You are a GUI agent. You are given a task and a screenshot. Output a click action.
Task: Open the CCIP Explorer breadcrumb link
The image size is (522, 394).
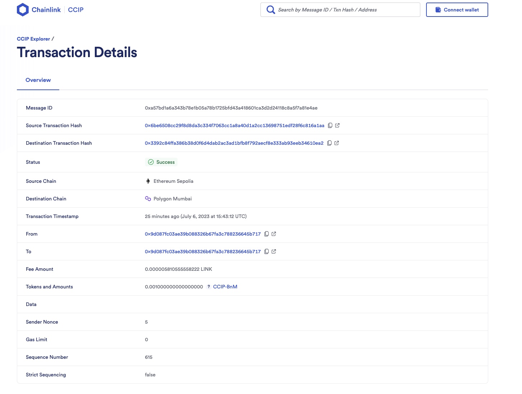pos(33,39)
